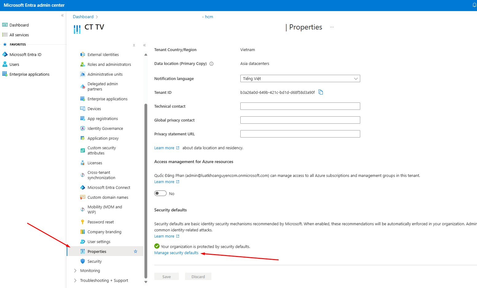This screenshot has height=288, width=477.
Task: Expand the Troubleshooting + Support section
Action: coord(75,280)
